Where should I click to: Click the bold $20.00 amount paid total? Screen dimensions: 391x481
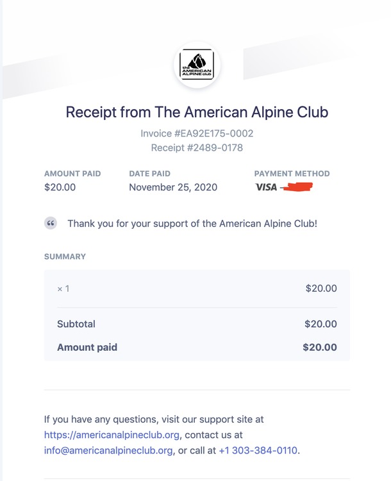pyautogui.click(x=320, y=348)
